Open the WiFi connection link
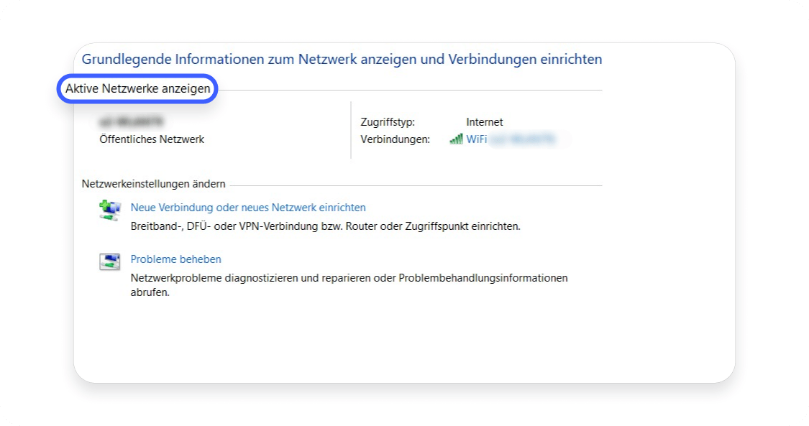809x426 pixels. [x=476, y=139]
